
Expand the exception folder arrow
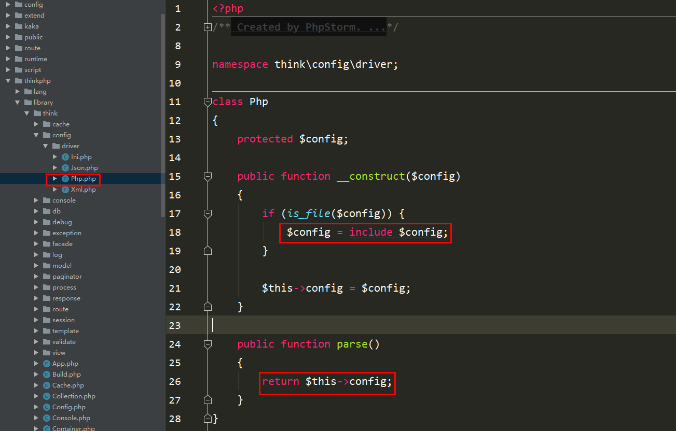pyautogui.click(x=36, y=233)
